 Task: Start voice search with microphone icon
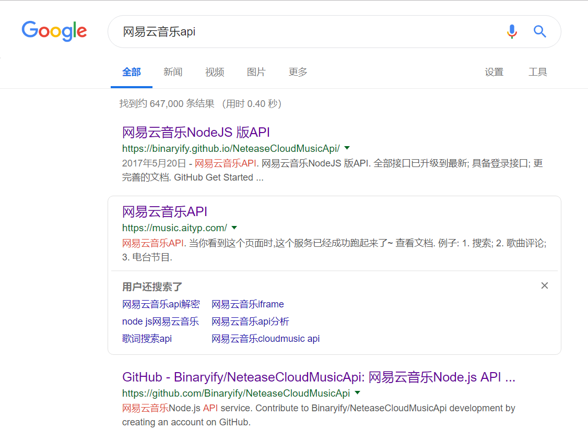(512, 31)
